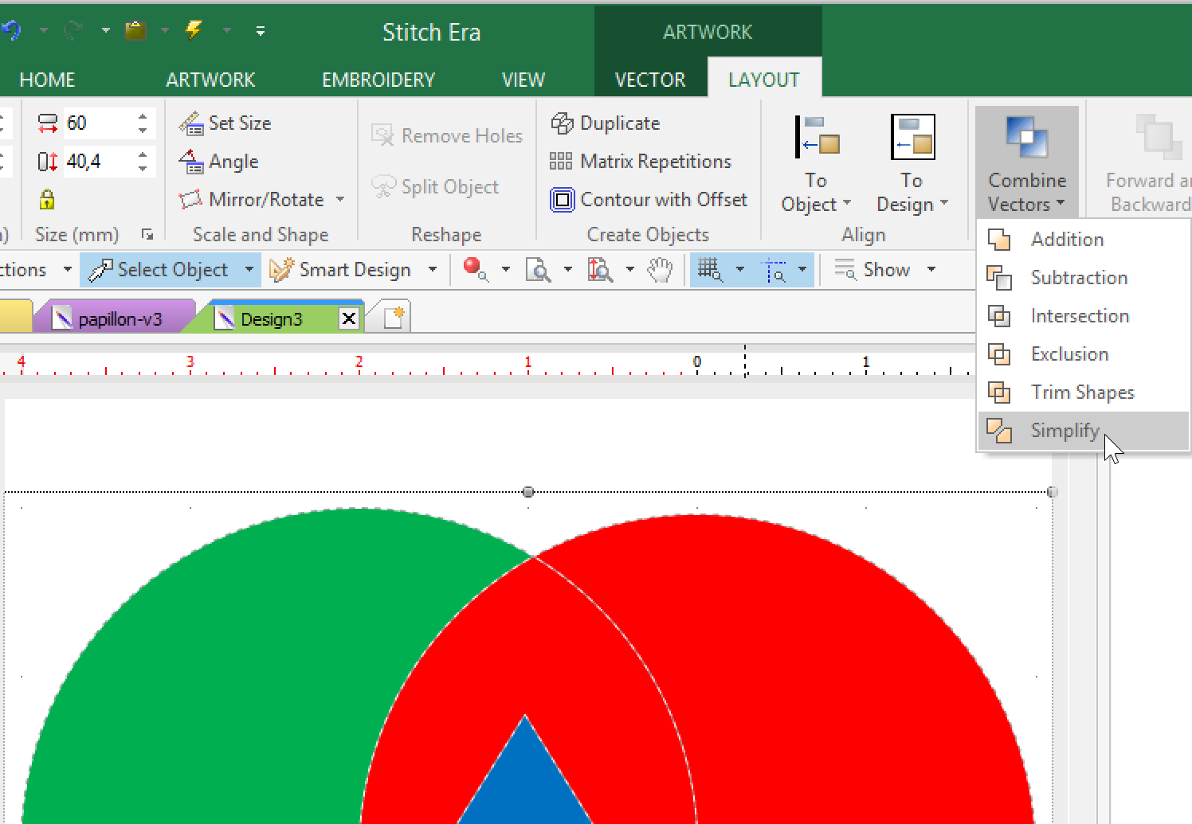Screen dimensions: 1192x824
Task: Expand the Show dropdown
Action: tap(931, 270)
